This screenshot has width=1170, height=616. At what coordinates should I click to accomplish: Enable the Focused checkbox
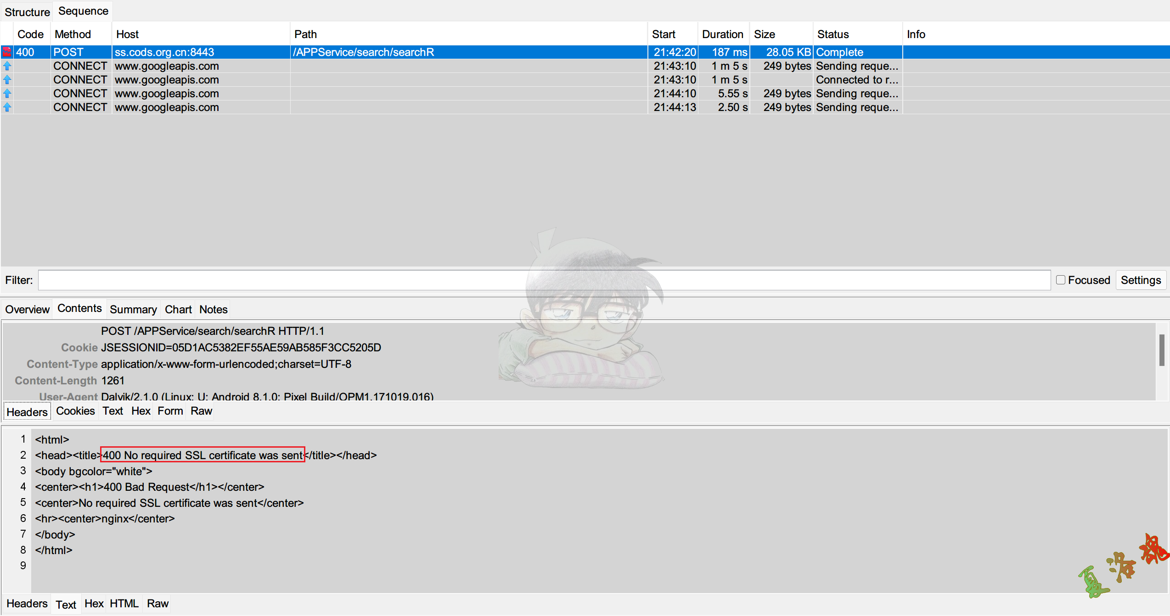1060,280
